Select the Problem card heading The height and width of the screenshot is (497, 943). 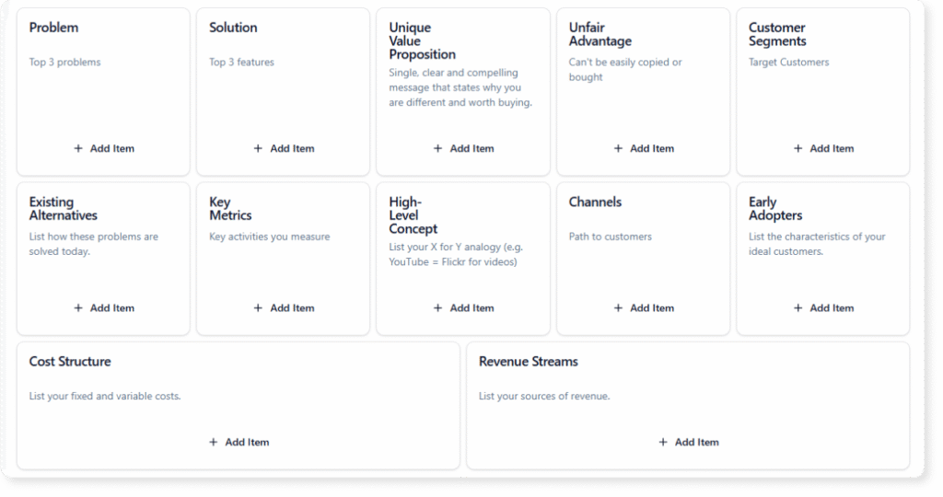click(x=53, y=28)
